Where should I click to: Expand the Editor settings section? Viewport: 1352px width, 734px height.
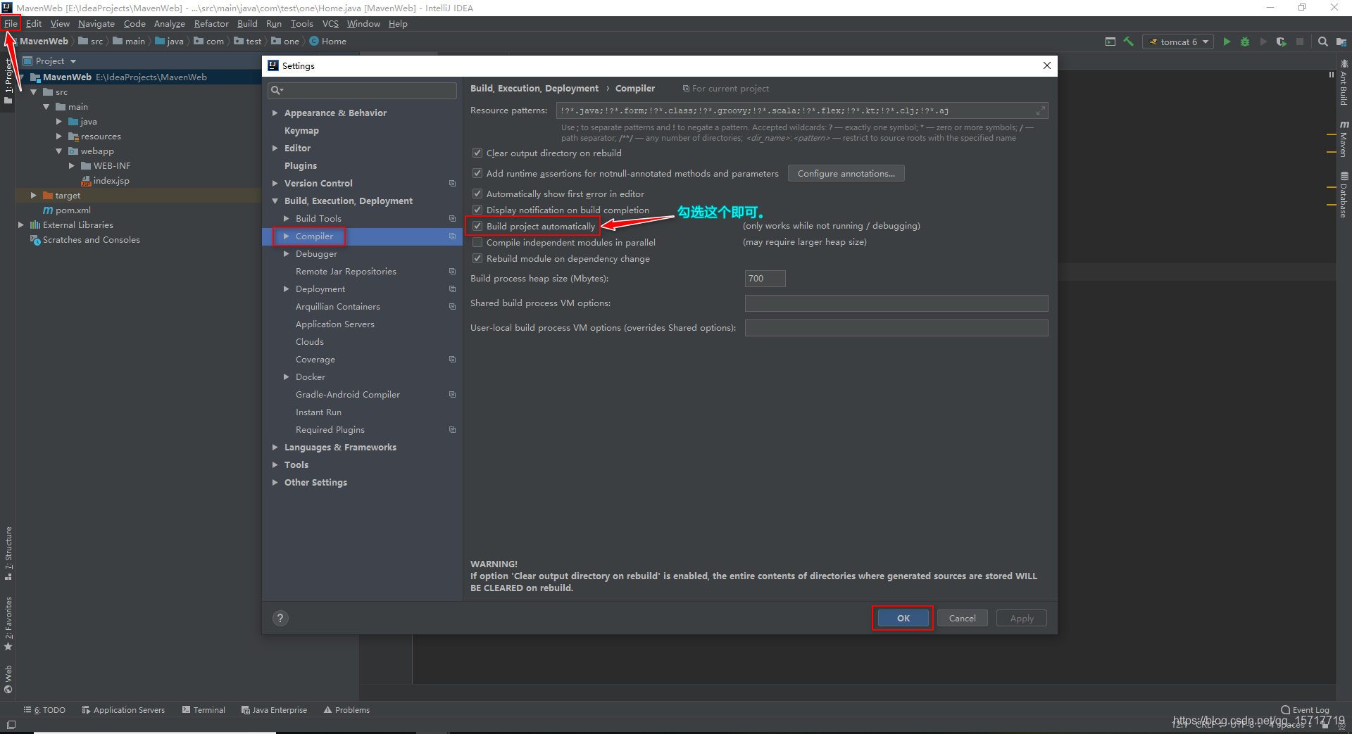275,148
